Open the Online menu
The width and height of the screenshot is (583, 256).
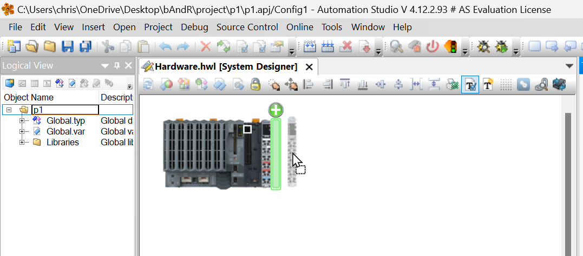(x=300, y=27)
